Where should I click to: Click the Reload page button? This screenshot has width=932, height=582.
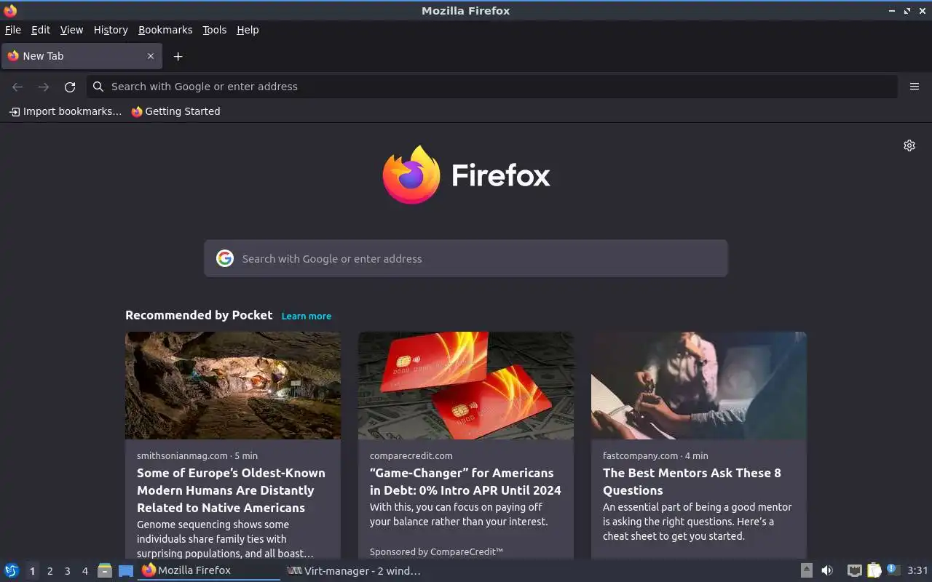coord(70,87)
